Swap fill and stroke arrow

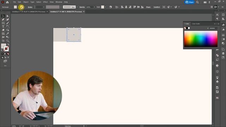8,44
